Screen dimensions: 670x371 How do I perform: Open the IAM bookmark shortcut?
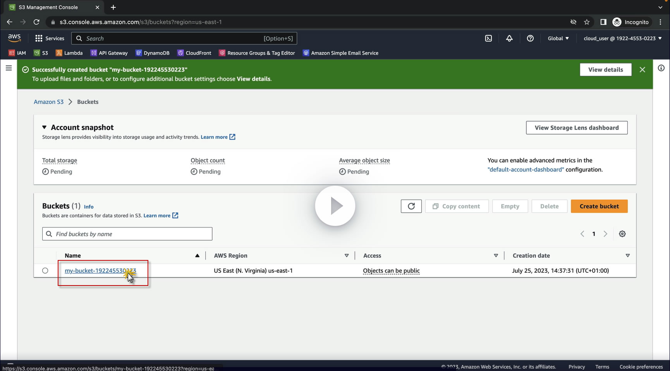coord(17,53)
